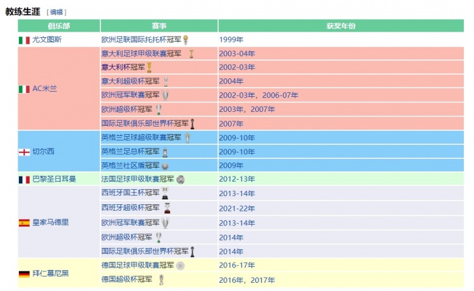Click the Spain flag beside 皇家马德里

tap(24, 223)
